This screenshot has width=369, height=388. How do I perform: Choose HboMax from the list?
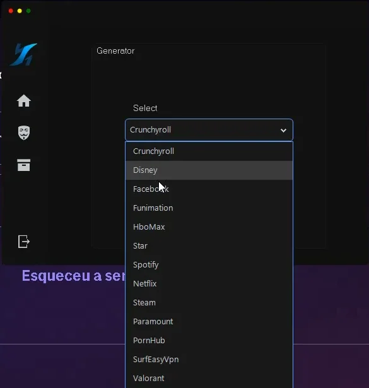pos(209,227)
